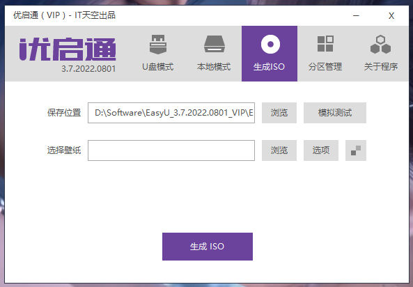The image size is (413, 287).
Task: Open the 关于程序 tab
Action: [381, 54]
